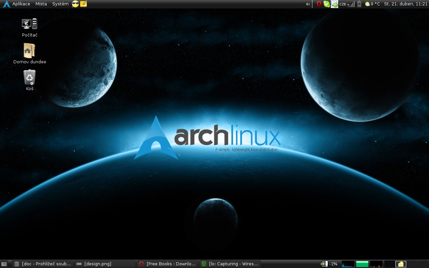This screenshot has height=268, width=429.
Task: Click the CPU frequency -1% applet
Action: pos(329,264)
